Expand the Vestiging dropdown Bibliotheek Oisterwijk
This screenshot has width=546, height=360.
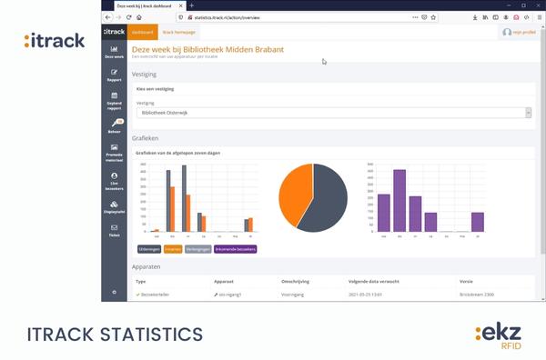334,113
